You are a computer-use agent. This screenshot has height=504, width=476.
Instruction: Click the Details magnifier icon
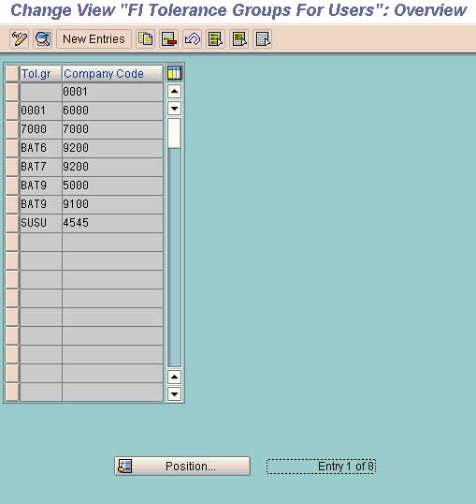[x=43, y=39]
